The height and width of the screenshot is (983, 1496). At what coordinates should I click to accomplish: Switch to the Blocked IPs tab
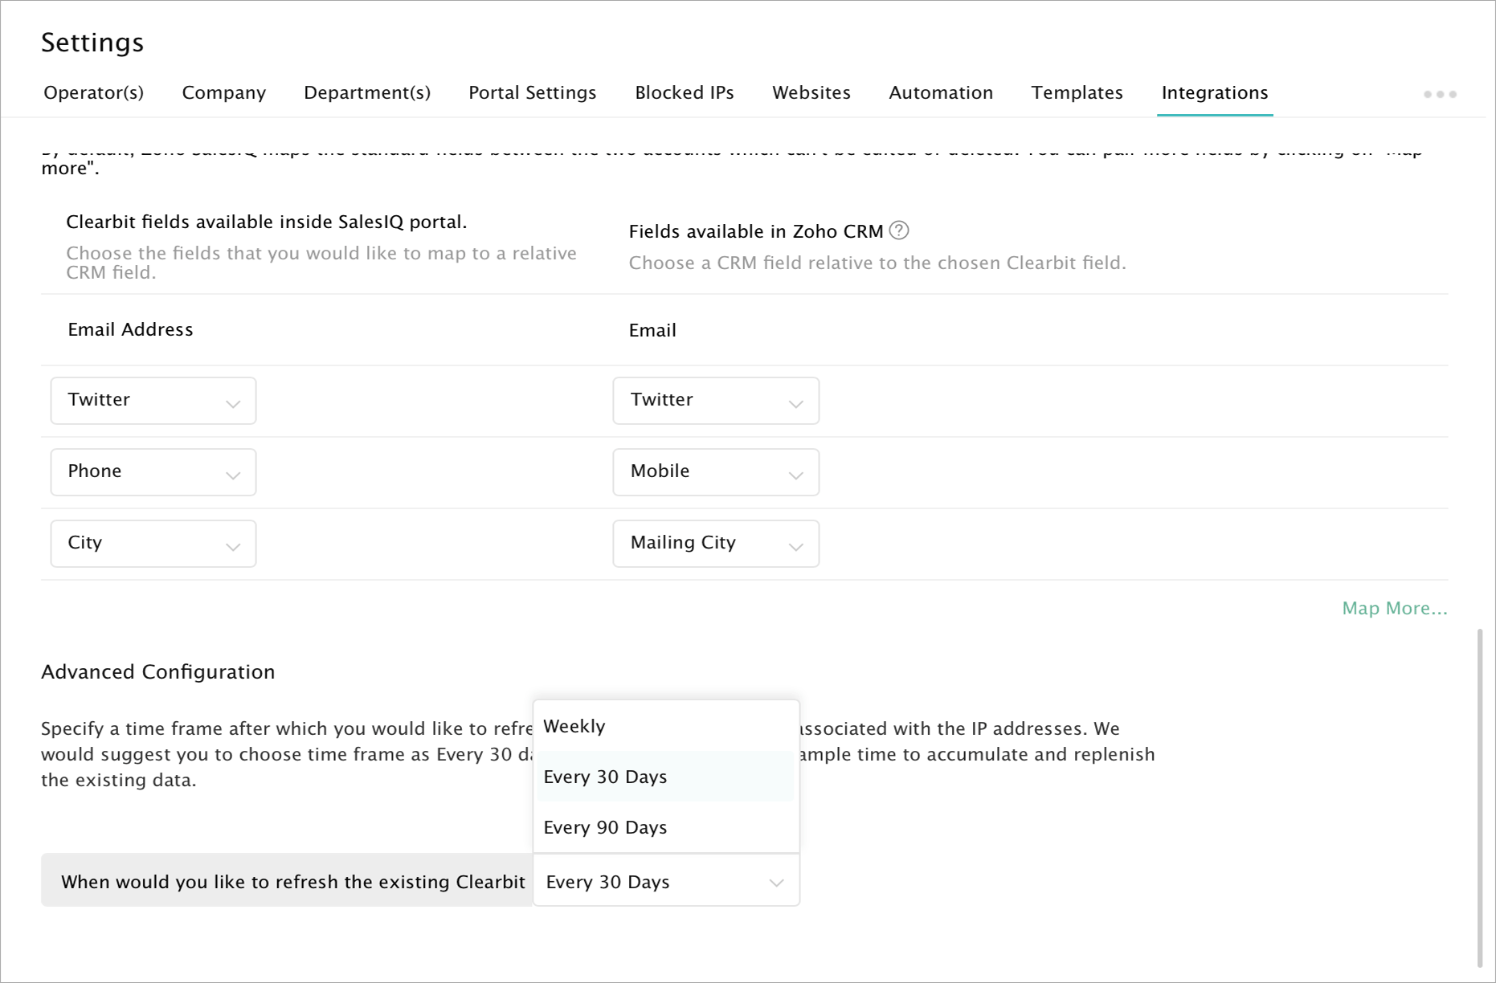click(685, 92)
